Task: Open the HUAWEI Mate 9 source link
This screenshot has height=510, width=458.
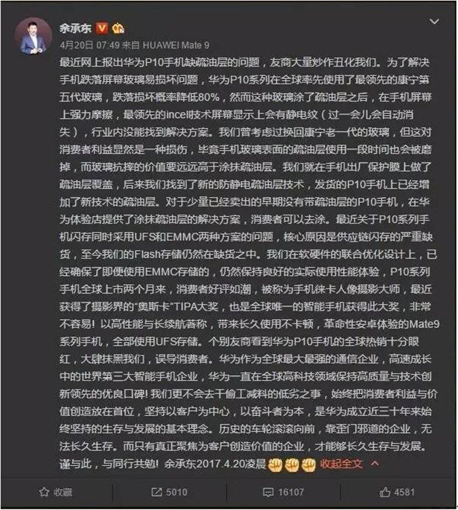Action: click(176, 45)
